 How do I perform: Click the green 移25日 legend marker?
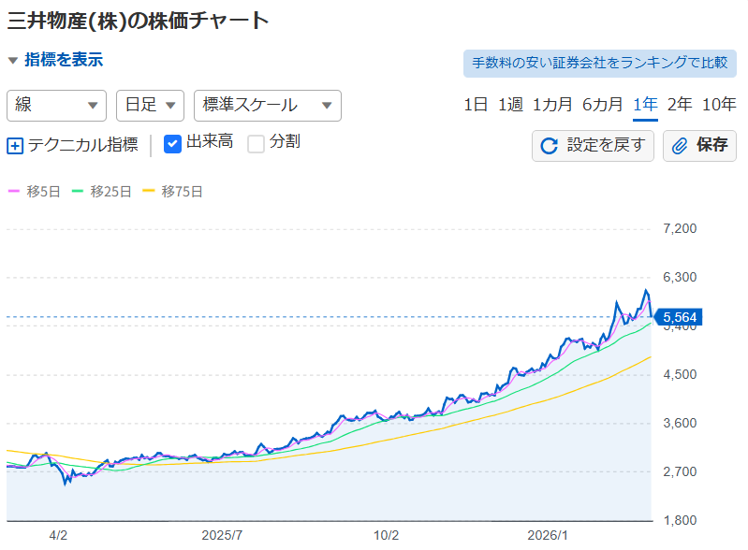point(78,192)
